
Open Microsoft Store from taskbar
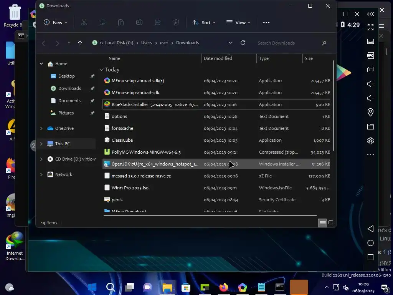[x=186, y=287]
